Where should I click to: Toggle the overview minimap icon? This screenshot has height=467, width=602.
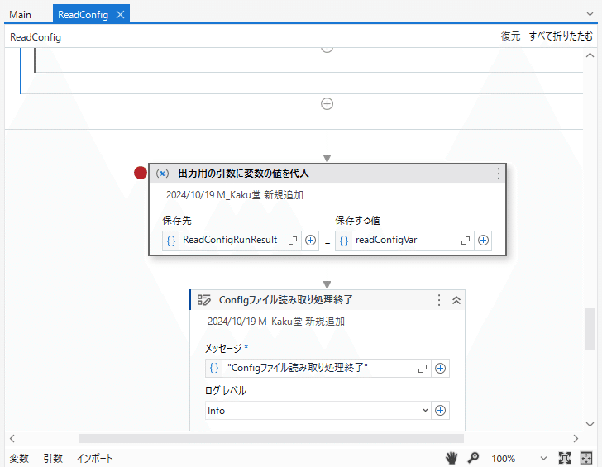(x=586, y=458)
